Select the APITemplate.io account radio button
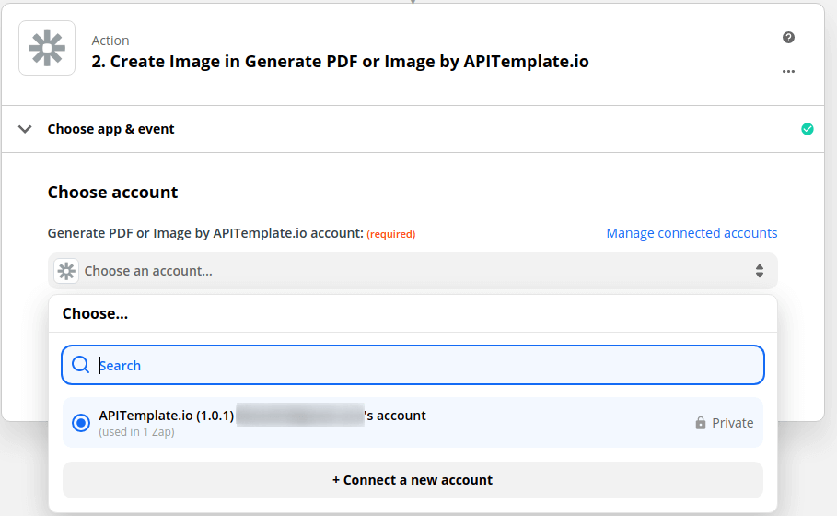The image size is (837, 516). click(81, 423)
